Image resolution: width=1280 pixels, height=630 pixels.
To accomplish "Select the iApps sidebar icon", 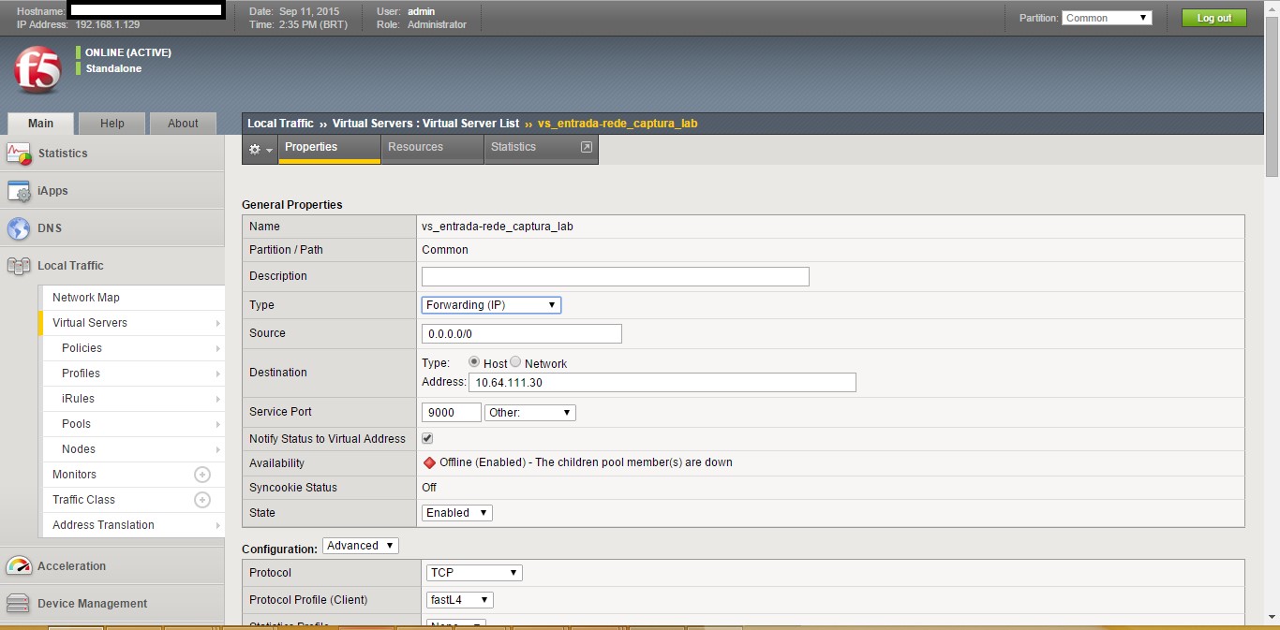I will pyautogui.click(x=20, y=191).
